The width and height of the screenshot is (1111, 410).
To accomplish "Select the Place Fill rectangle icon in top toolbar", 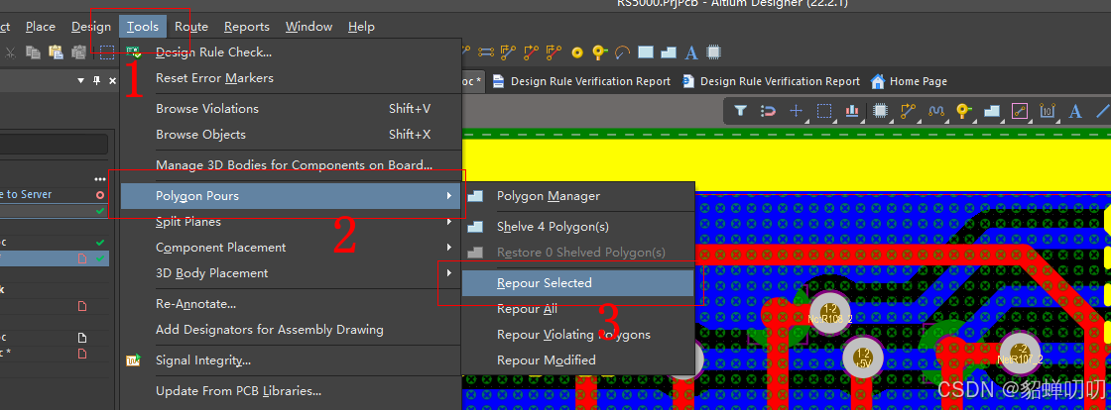I will point(646,51).
